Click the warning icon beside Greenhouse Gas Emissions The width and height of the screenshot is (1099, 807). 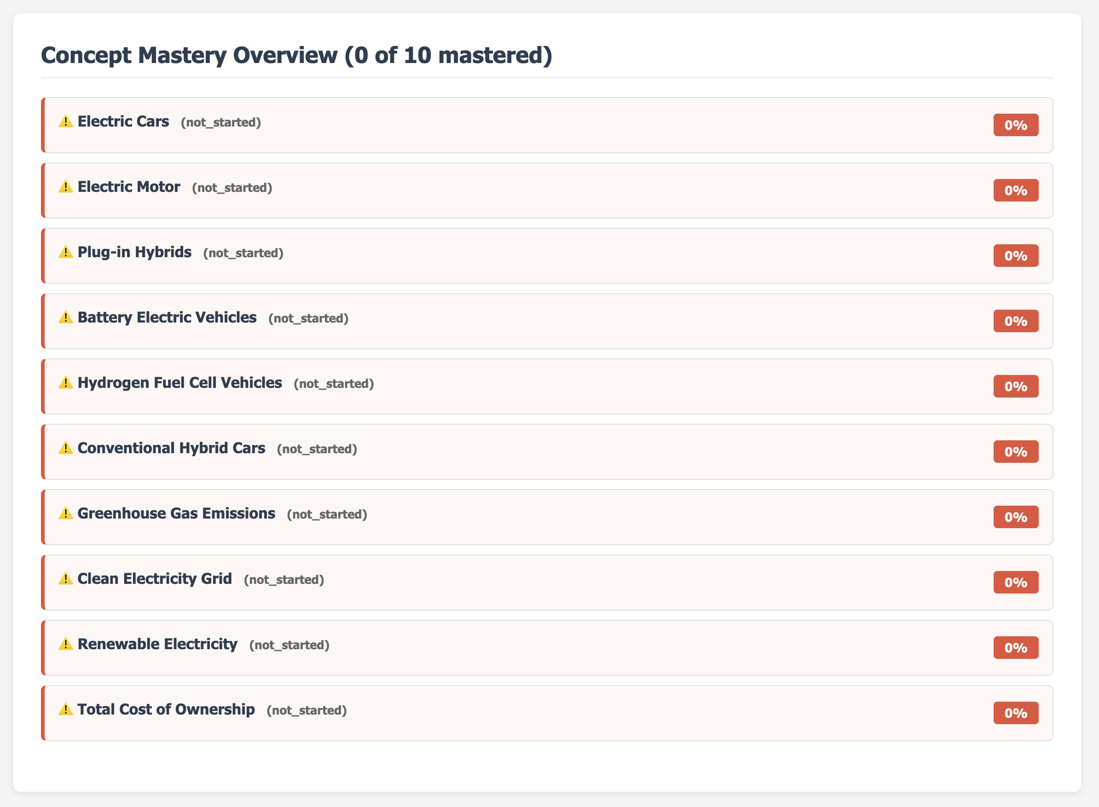coord(65,513)
